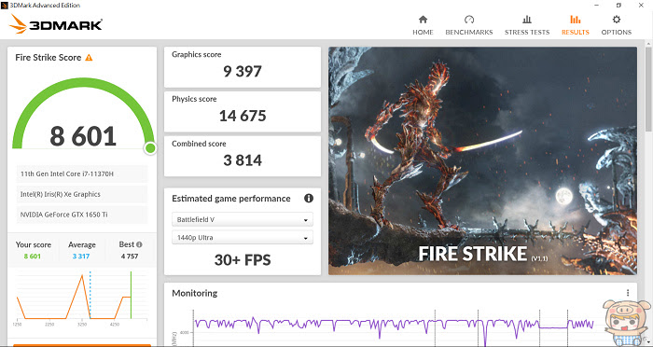
Task: Click the green score gauge endpoint
Action: 150,148
